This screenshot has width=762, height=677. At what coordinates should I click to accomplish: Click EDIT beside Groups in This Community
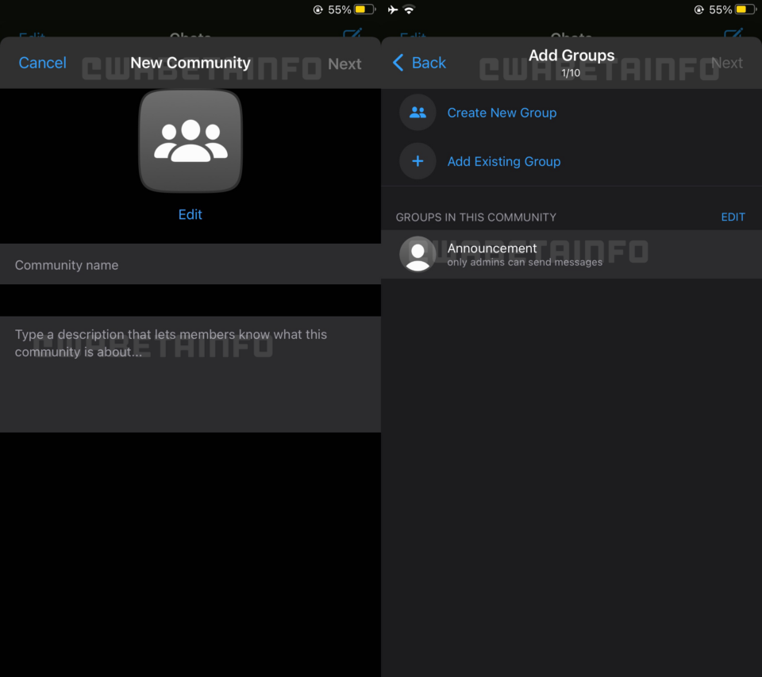pos(733,217)
